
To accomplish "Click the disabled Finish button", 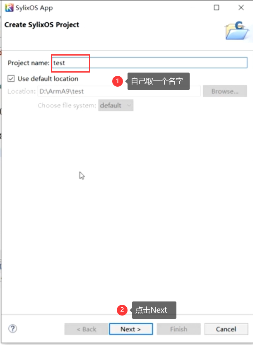I will click(x=178, y=329).
